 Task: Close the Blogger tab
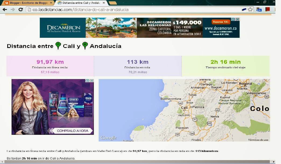[x=51, y=3]
